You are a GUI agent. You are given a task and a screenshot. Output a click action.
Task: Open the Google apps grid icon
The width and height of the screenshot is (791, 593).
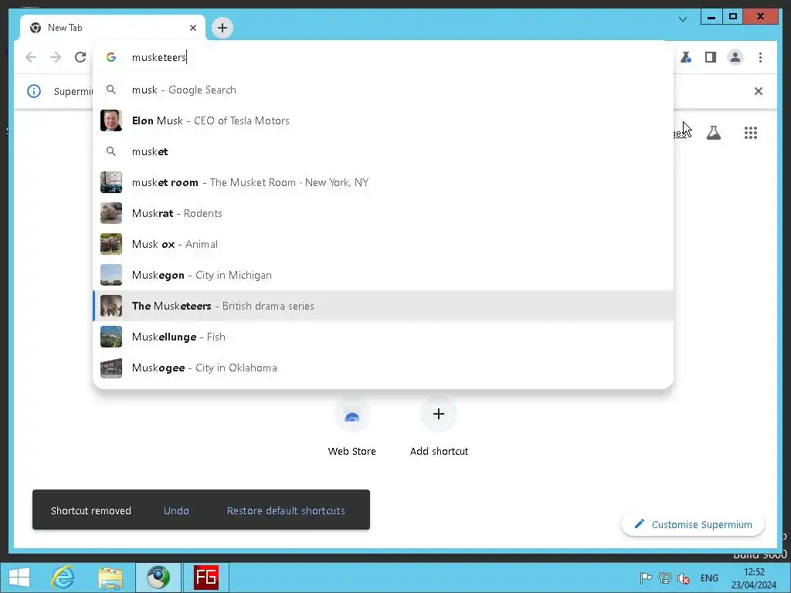click(x=751, y=133)
